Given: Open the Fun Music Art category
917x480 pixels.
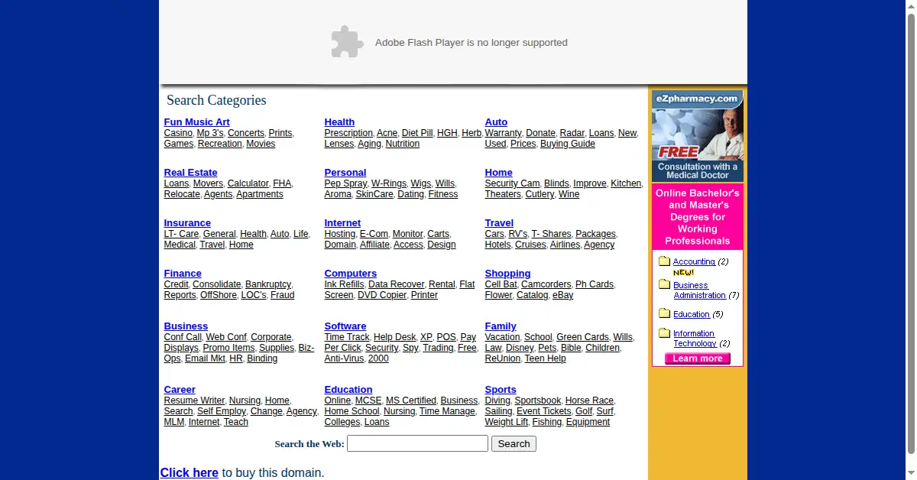Looking at the screenshot, I should [x=196, y=122].
